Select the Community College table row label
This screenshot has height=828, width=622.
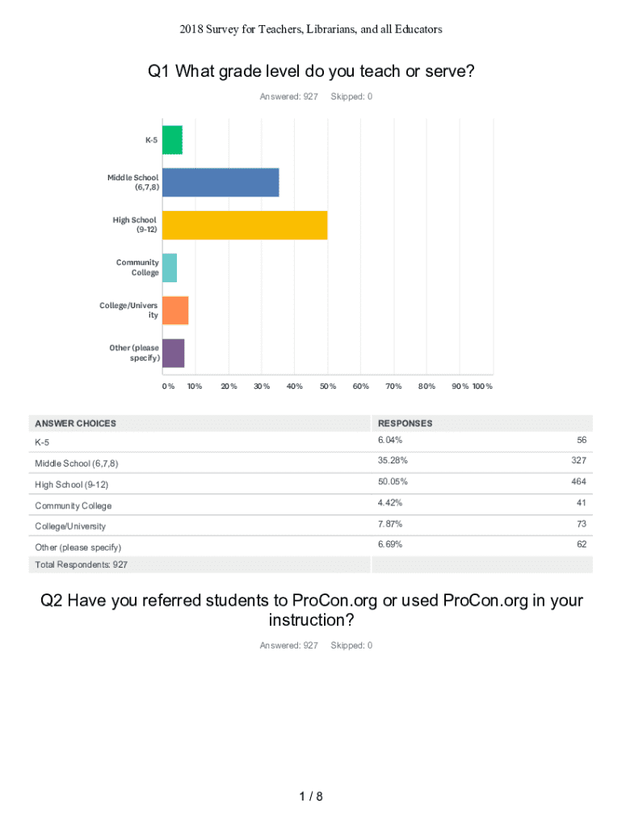tap(74, 506)
